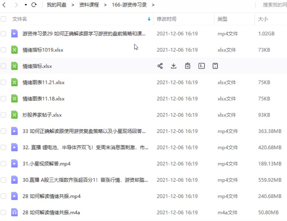The width and height of the screenshot is (287, 221).
Task: Sort files by 大小 column header
Action: pos(263,19)
